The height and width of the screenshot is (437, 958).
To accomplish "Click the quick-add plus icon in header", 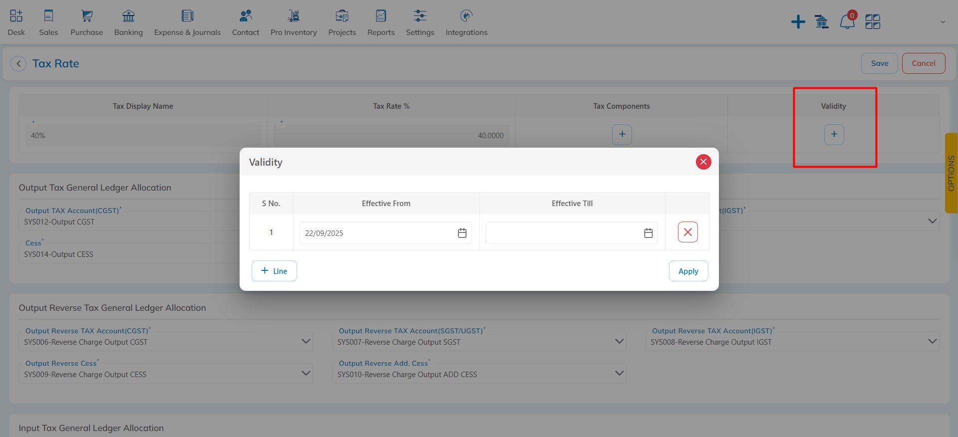I will pos(798,22).
